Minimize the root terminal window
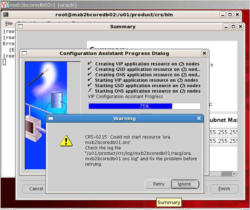This screenshot has height=210, width=250. coord(223,15)
